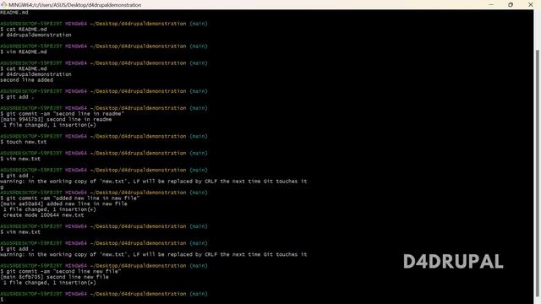Screen dimensions: 541x304
Task: Click the output '[main ae50a64] added new line in new file'
Action: coord(64,204)
